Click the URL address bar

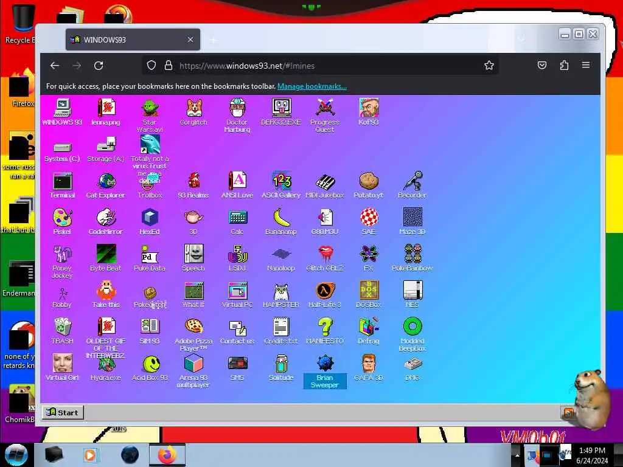pos(320,66)
